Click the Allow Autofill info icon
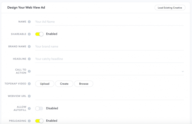The image size is (192, 124). (x=29, y=108)
